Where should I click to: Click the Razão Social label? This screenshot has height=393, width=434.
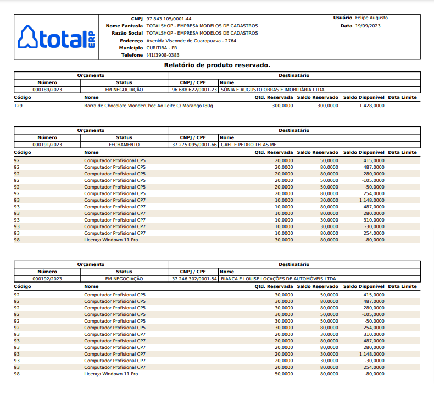pyautogui.click(x=127, y=33)
